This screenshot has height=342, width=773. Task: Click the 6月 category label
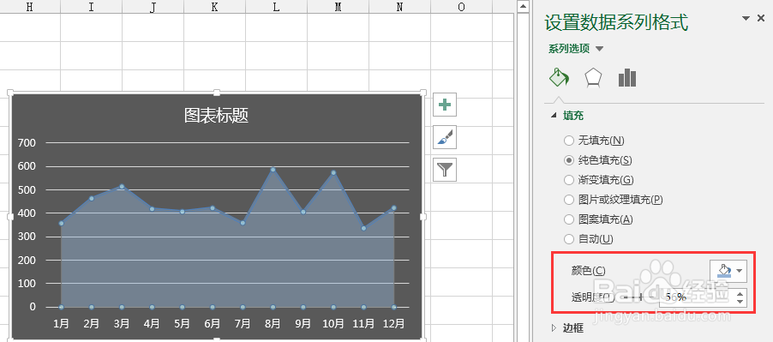(213, 323)
